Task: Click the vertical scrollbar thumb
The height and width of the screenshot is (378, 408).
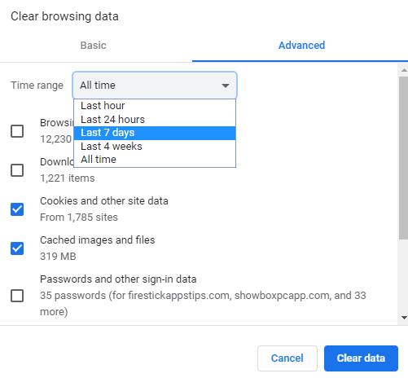Action: pyautogui.click(x=404, y=158)
